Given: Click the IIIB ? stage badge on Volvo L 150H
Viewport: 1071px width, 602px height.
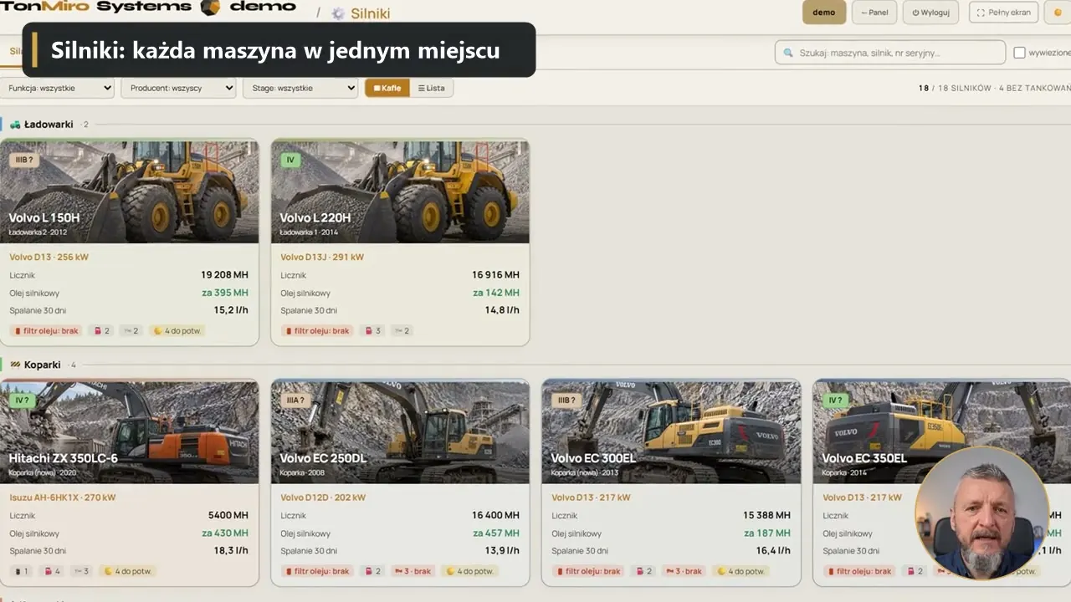Looking at the screenshot, I should point(24,160).
